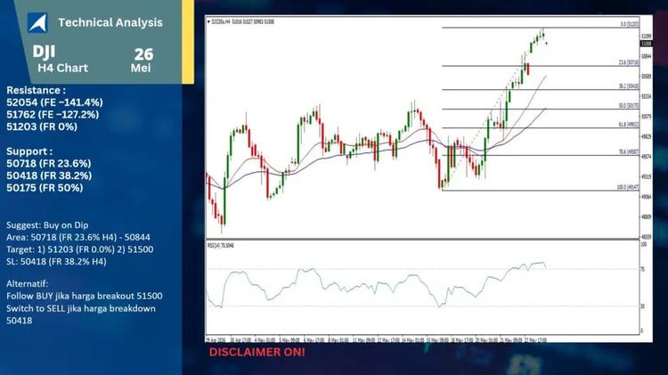Click support level 50718 (FR 23.6%)
Viewport: 668px width, 375px height.
coord(49,164)
